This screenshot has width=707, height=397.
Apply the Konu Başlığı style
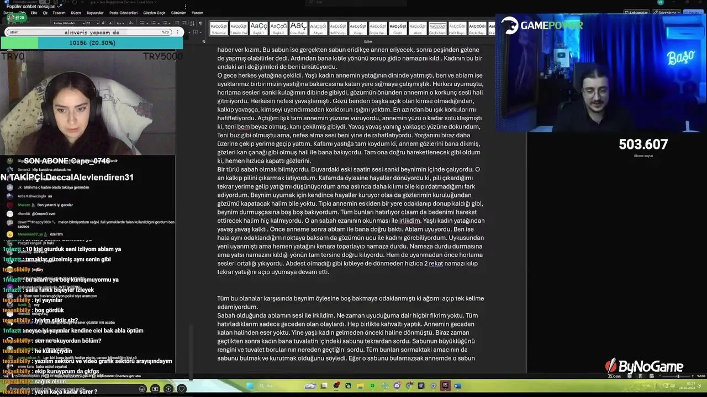(298, 28)
